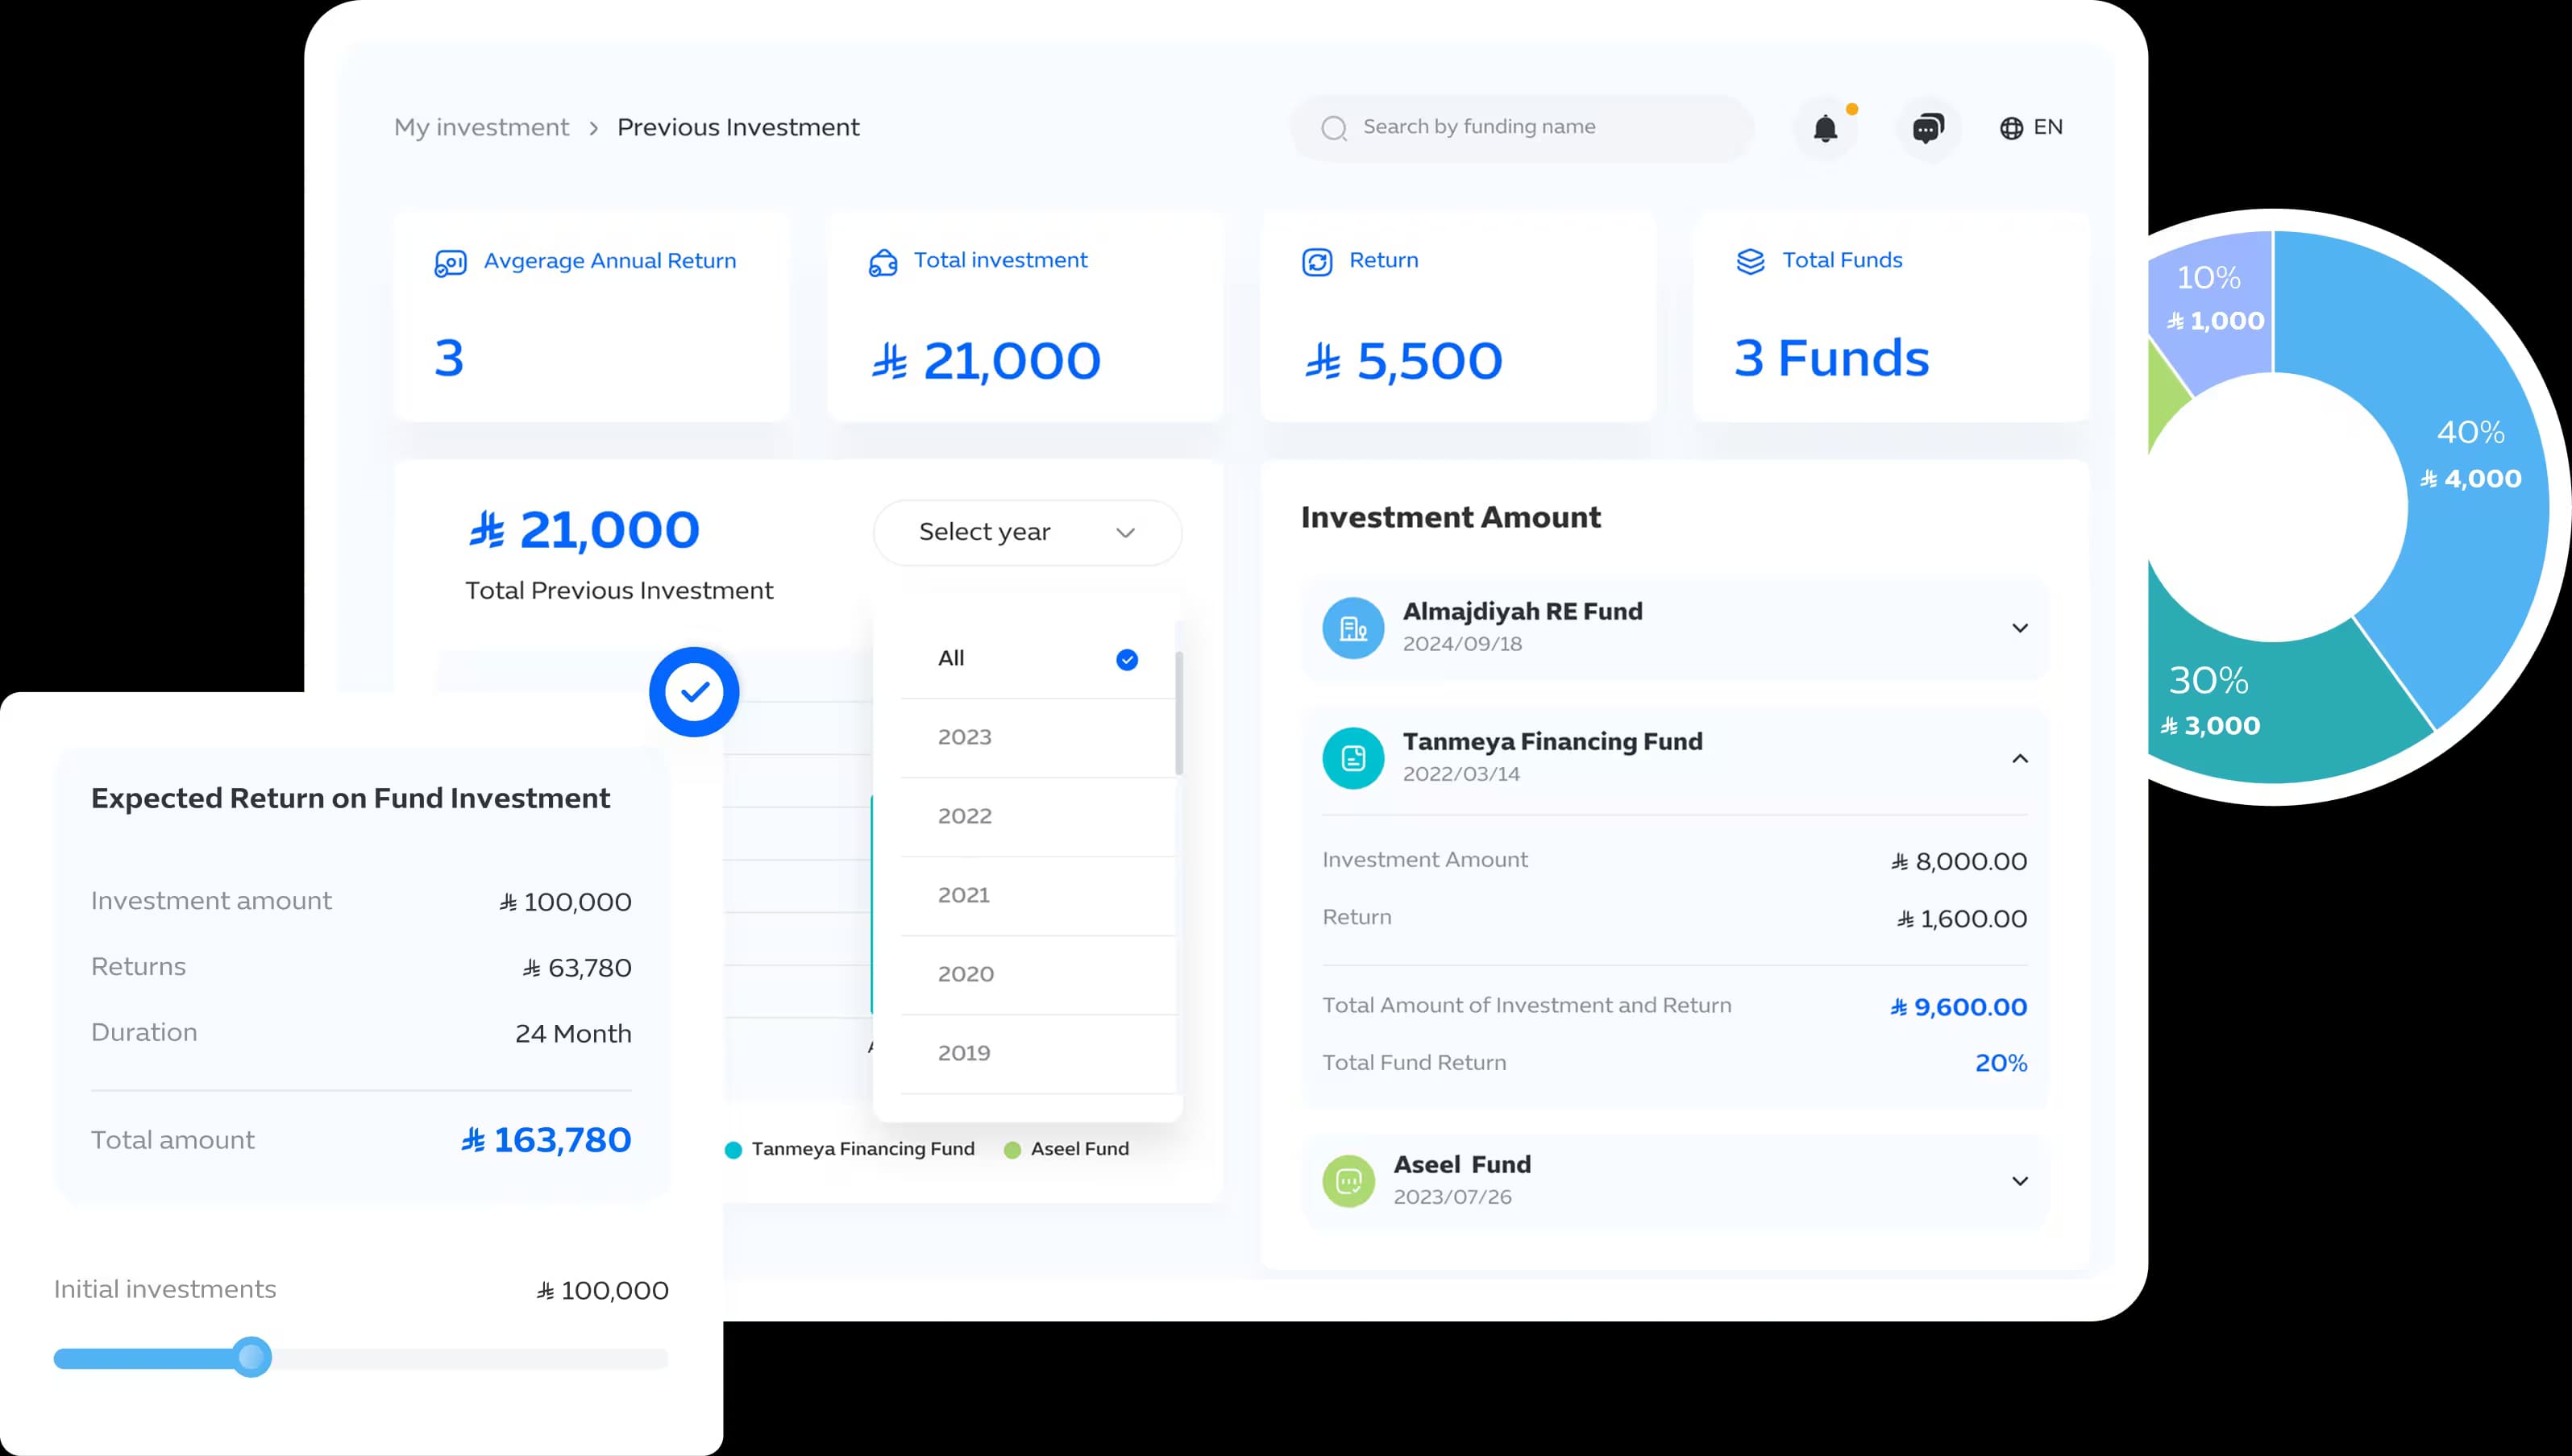Click the large blue checkmark badge
Viewport: 2572px width, 1456px height.
(x=694, y=692)
